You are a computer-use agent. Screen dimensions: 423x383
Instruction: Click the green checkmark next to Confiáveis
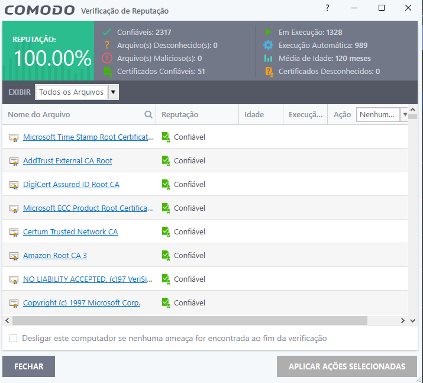tap(107, 32)
